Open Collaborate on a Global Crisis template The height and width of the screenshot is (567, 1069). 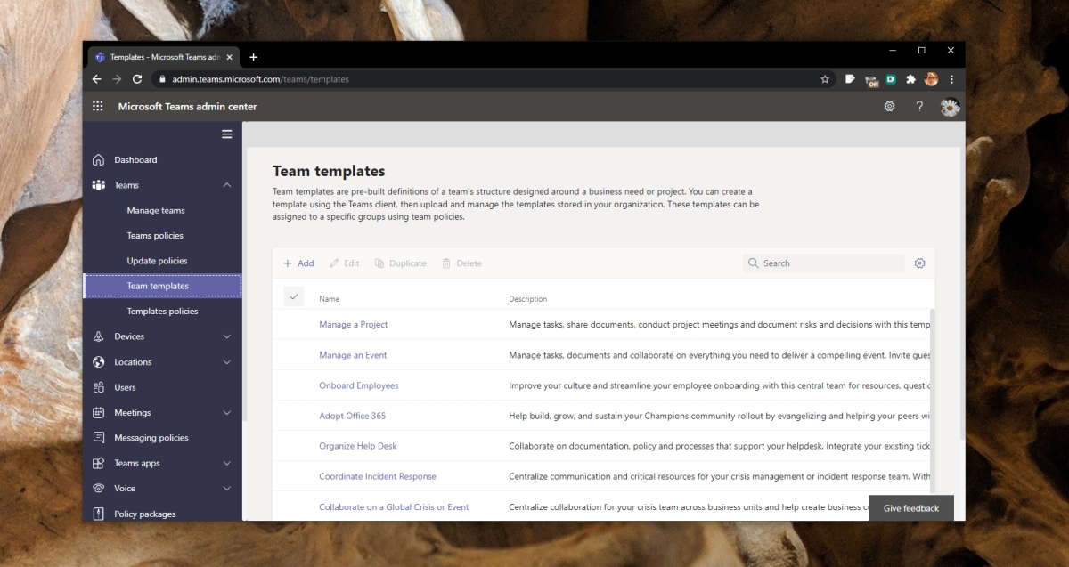394,507
